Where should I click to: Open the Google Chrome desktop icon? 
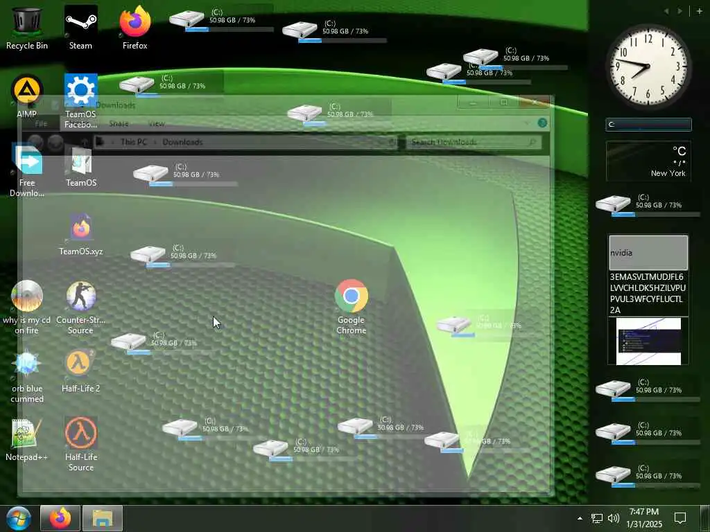(x=352, y=307)
